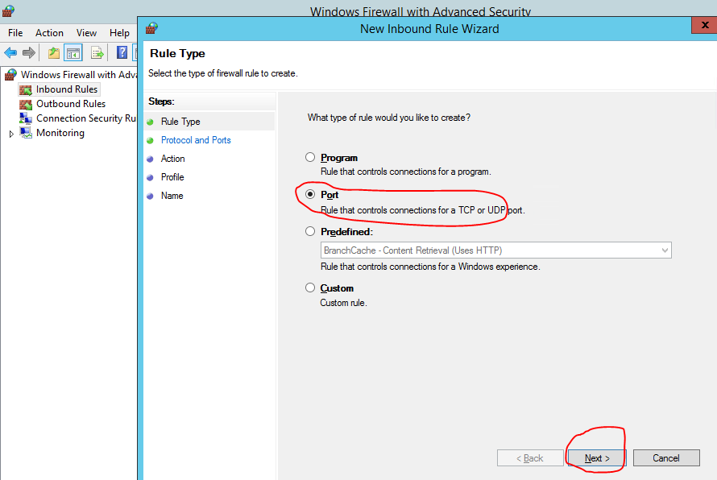Select Monitoring in the console tree
This screenshot has height=480, width=717.
point(60,133)
